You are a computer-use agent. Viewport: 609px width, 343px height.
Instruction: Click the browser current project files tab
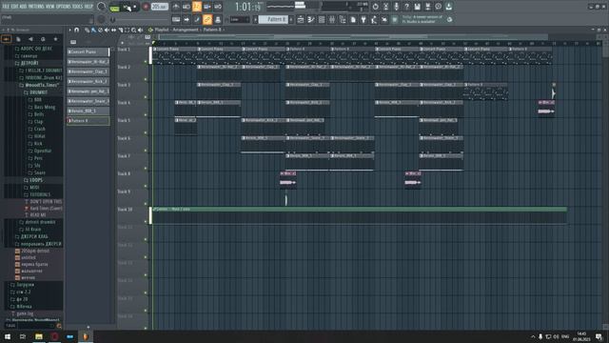[18, 39]
